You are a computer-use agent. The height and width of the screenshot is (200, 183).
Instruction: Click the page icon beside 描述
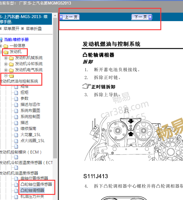click(16, 123)
